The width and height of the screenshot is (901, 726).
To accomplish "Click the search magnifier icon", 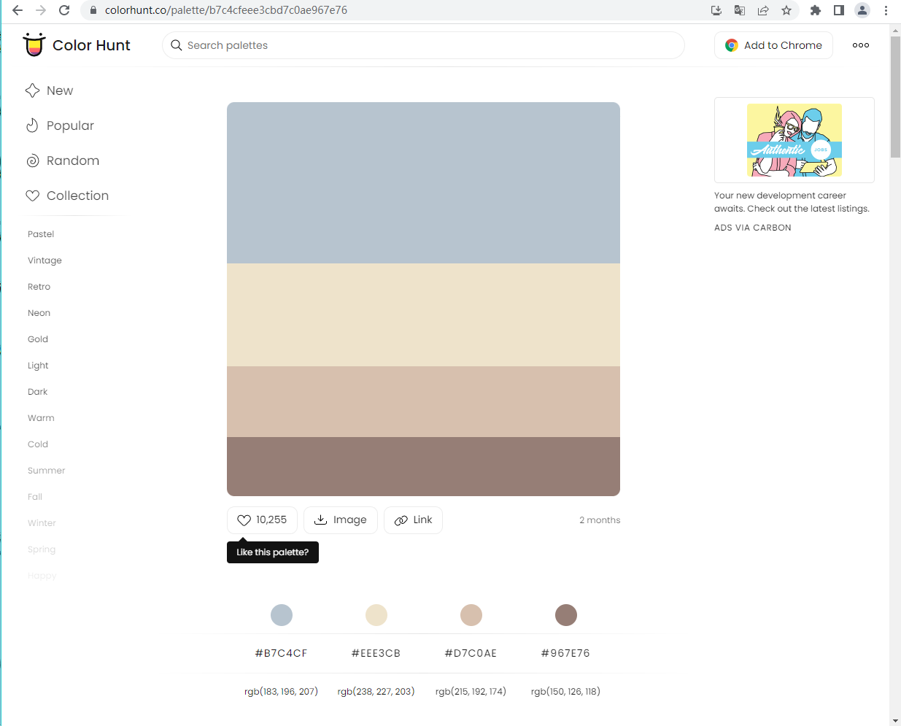I will point(177,45).
